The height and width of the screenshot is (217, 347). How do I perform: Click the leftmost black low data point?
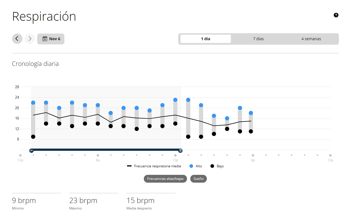click(x=33, y=137)
